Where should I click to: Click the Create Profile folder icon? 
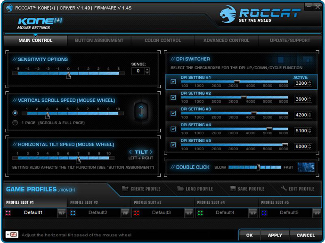tap(125, 188)
